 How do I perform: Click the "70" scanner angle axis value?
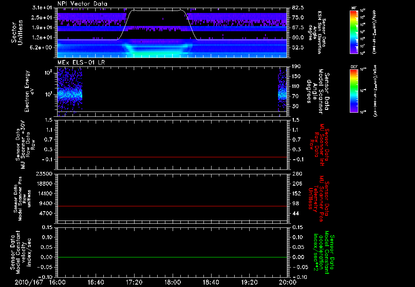click(x=295, y=96)
